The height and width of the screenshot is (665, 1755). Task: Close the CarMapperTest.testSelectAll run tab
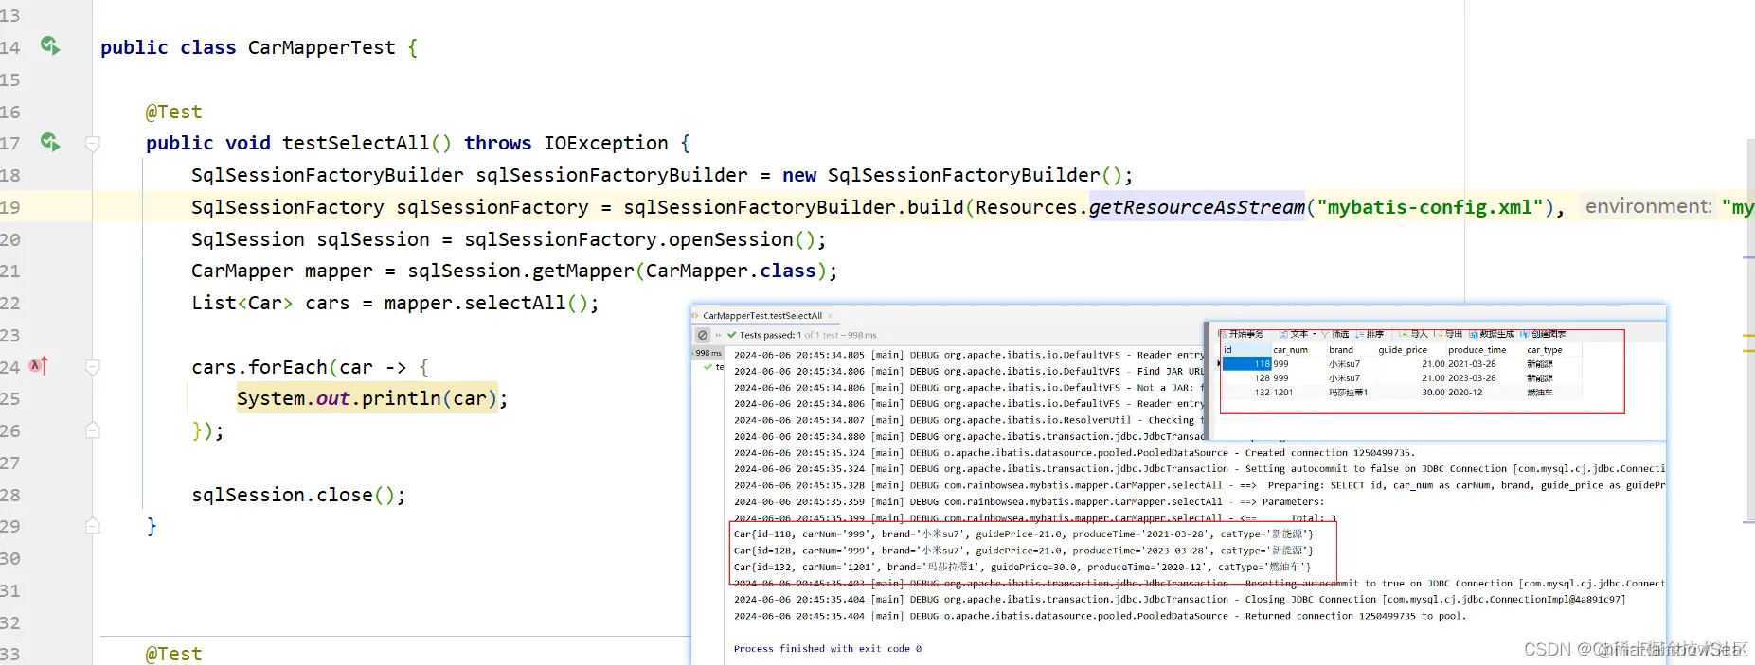coord(831,316)
